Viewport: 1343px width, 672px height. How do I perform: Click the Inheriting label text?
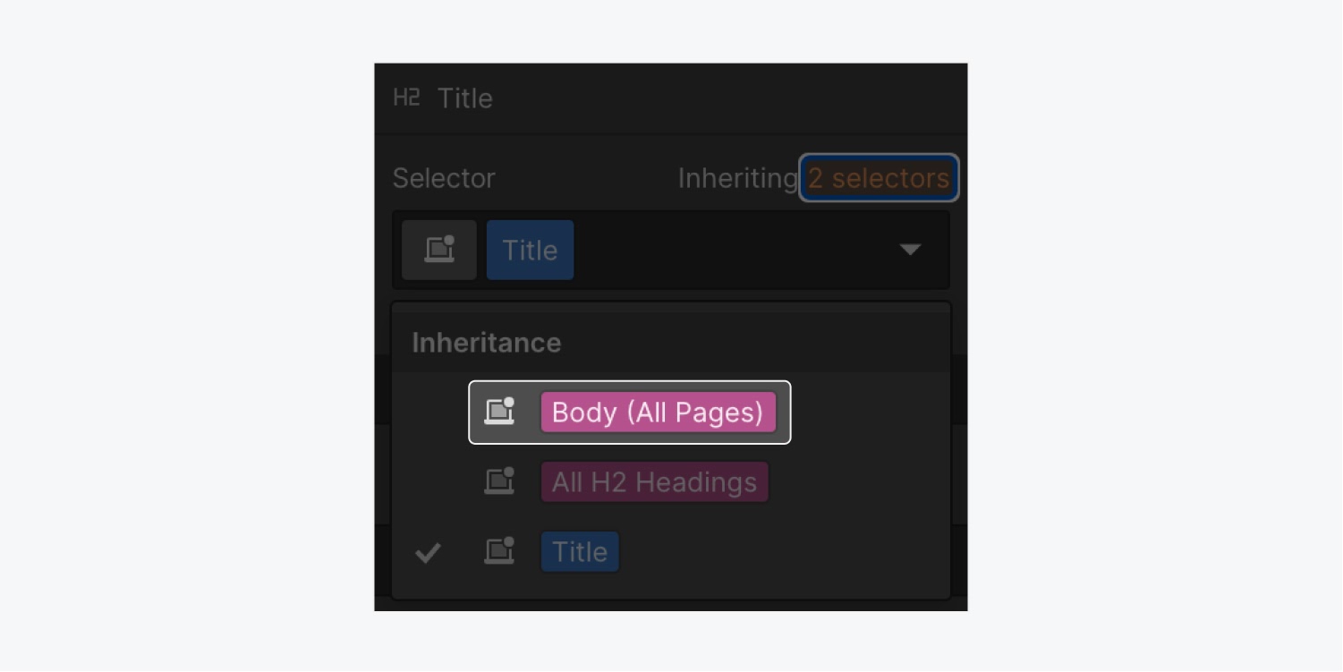pos(737,178)
